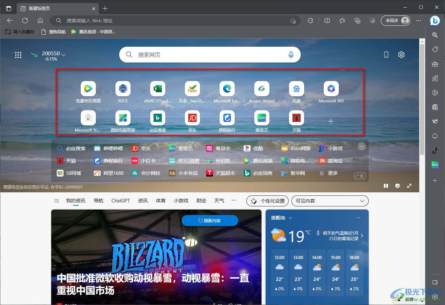The width and height of the screenshot is (445, 305).
Task: Click the address bar
Action: (x=175, y=21)
